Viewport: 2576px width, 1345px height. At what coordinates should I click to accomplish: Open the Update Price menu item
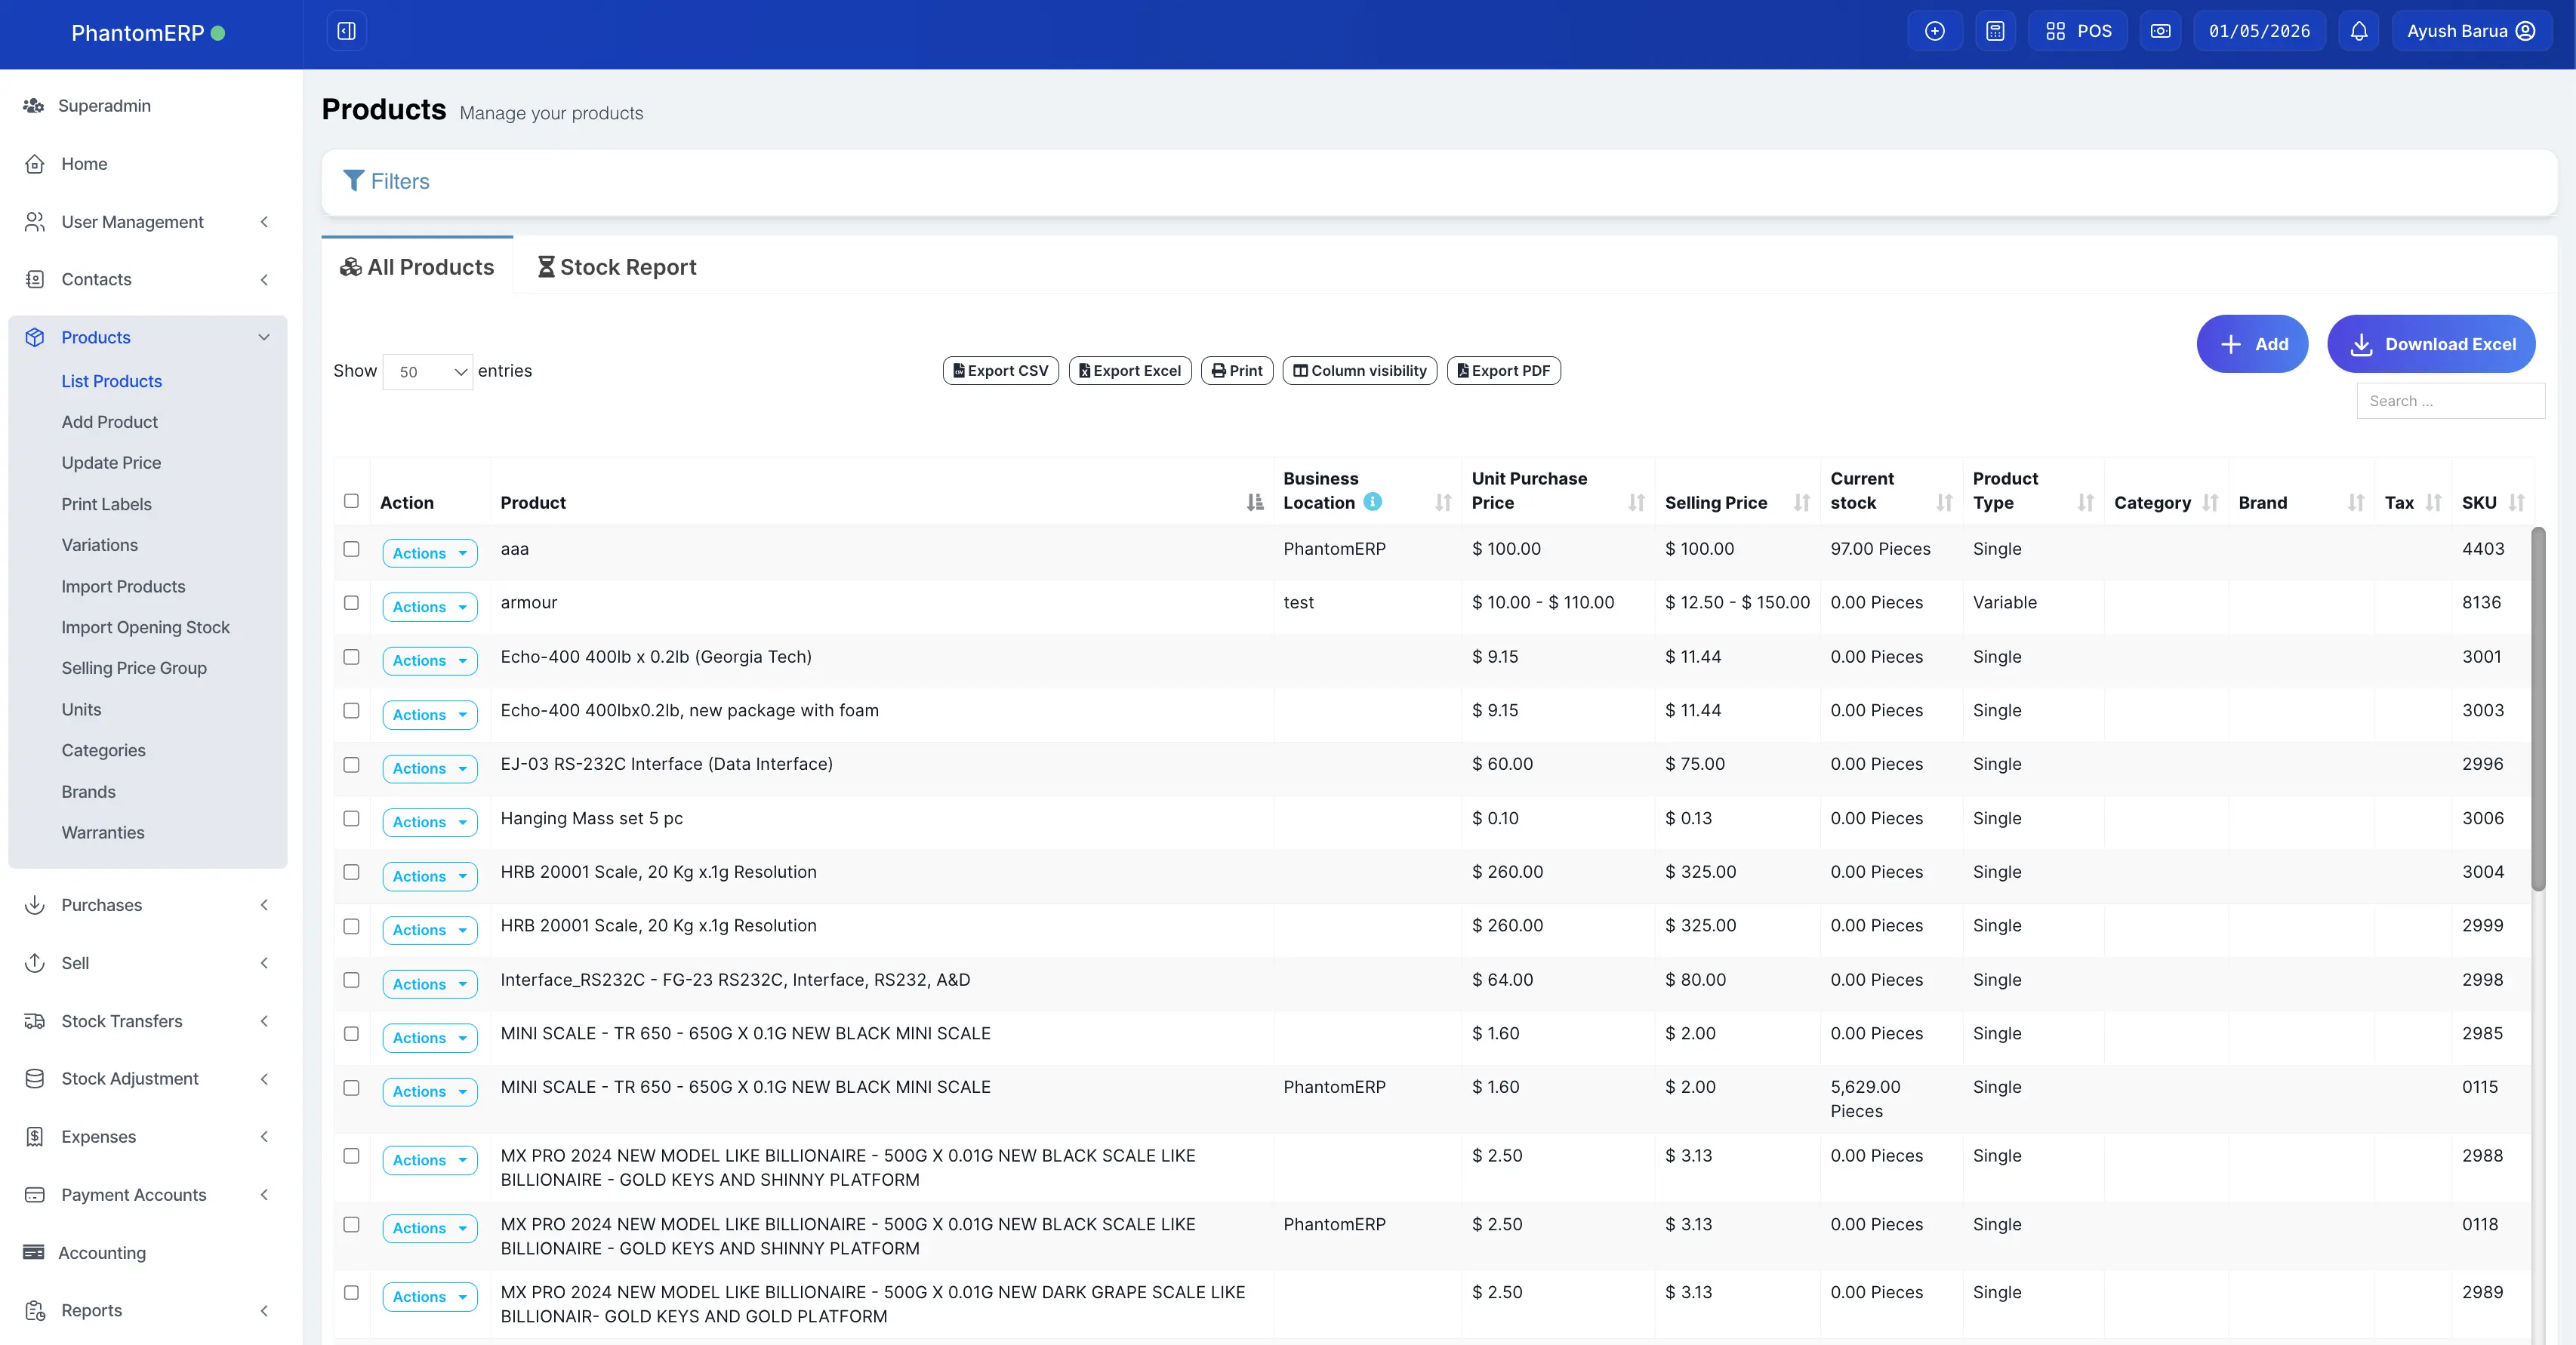point(111,462)
